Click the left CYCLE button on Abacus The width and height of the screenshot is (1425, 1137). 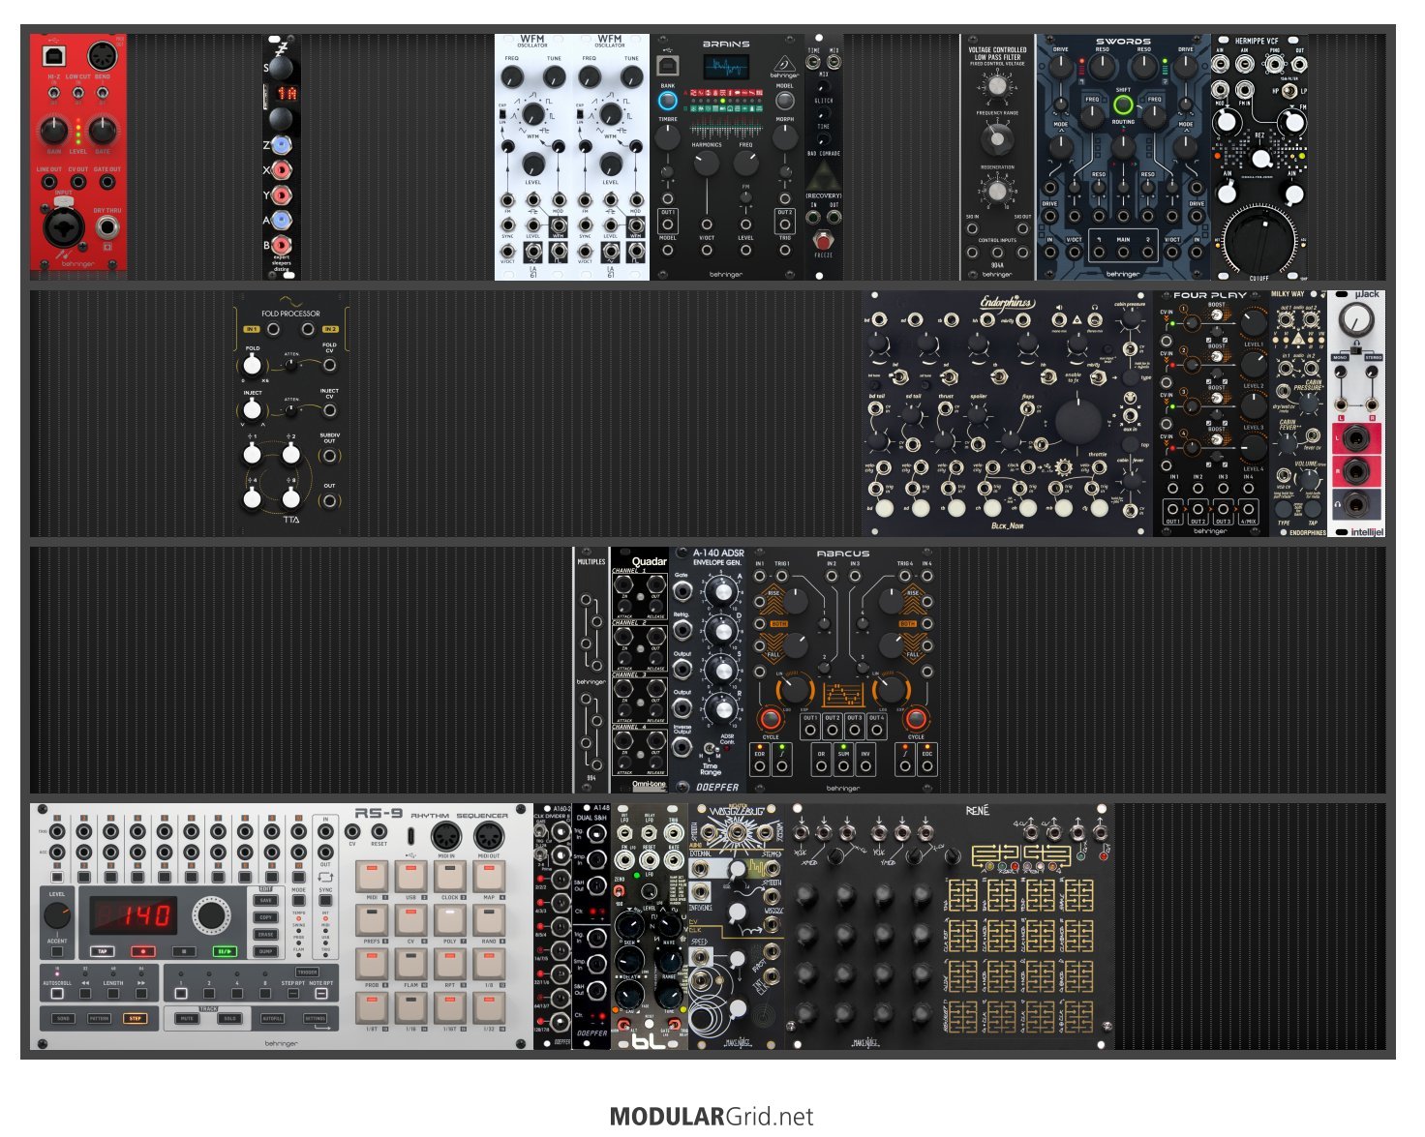[771, 720]
